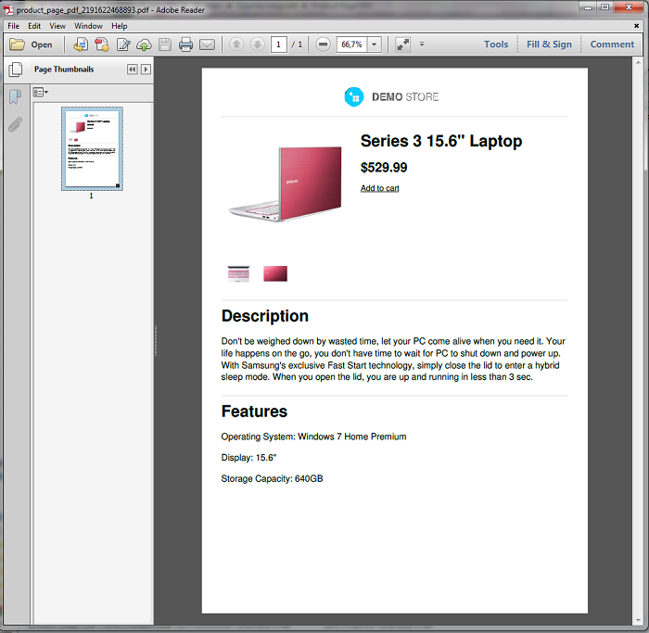Click the zoom out minus button
Viewport: 649px width, 633px height.
pyautogui.click(x=323, y=44)
